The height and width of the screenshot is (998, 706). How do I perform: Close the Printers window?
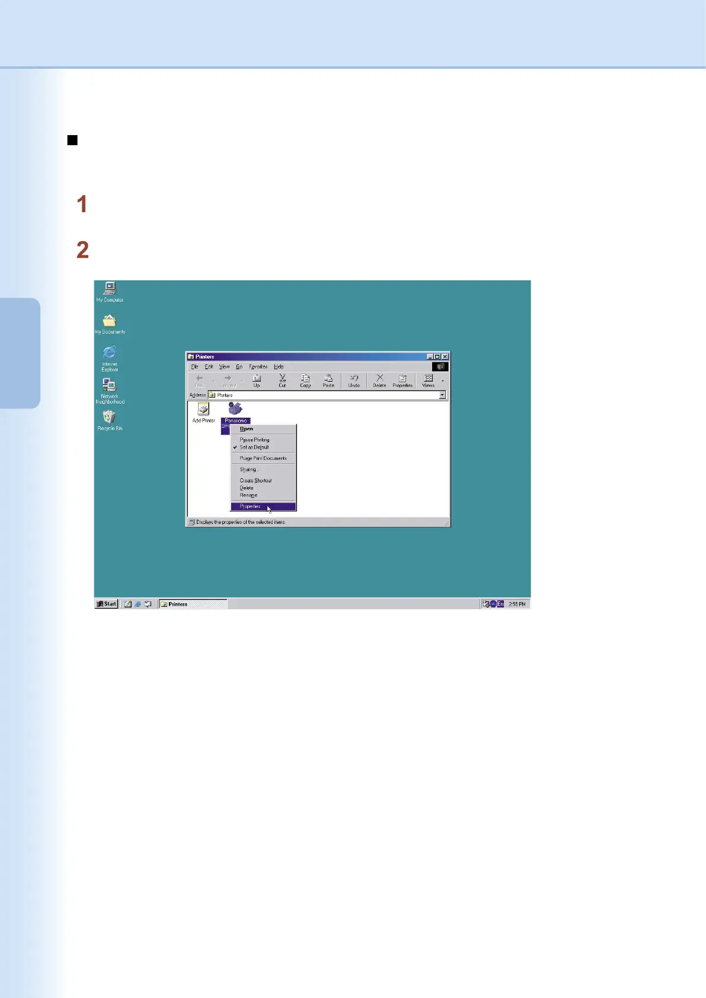(445, 357)
